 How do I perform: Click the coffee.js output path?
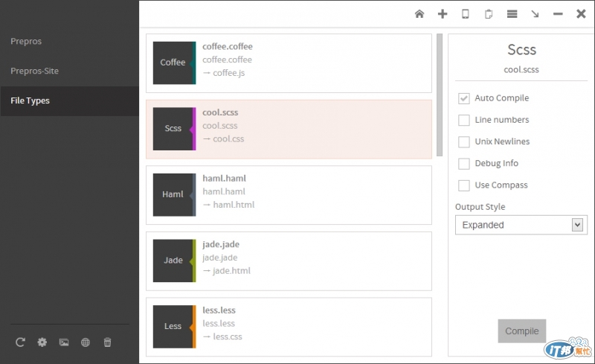(229, 73)
